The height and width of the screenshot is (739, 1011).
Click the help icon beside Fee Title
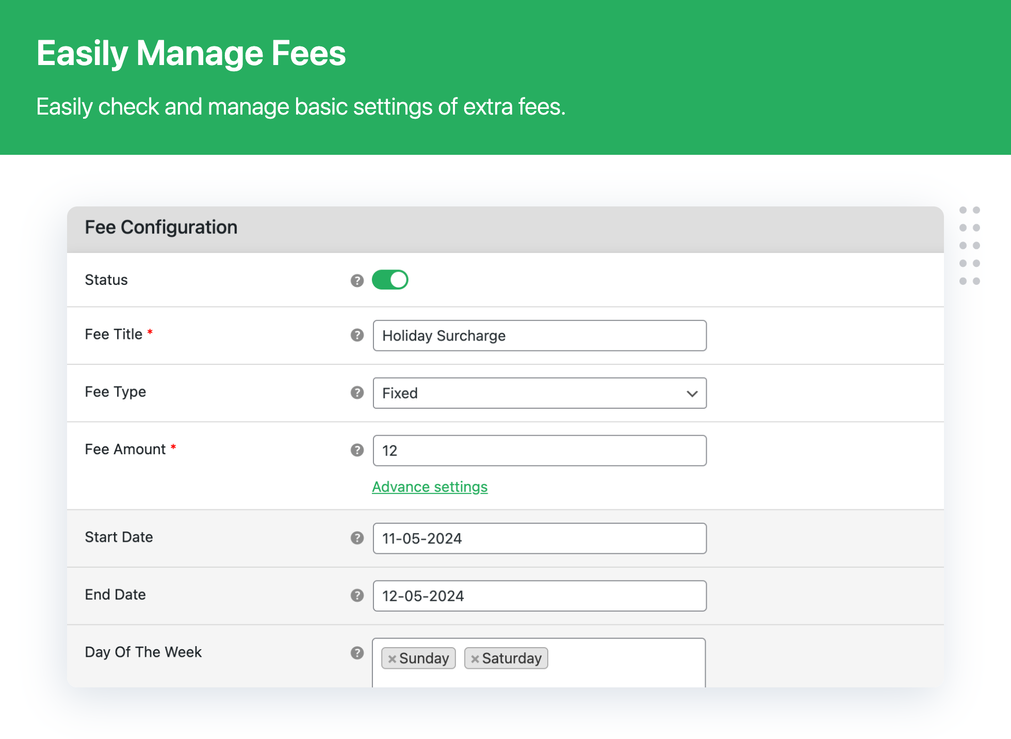[x=357, y=335]
